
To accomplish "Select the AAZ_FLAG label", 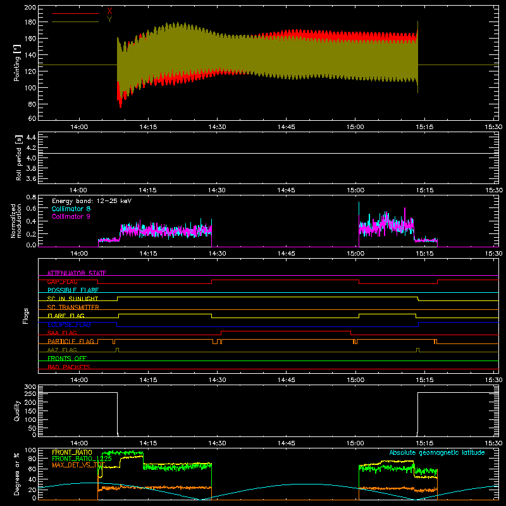I will pos(62,350).
